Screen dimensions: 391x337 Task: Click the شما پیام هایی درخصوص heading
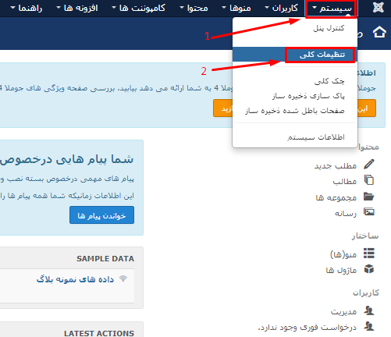point(67,158)
